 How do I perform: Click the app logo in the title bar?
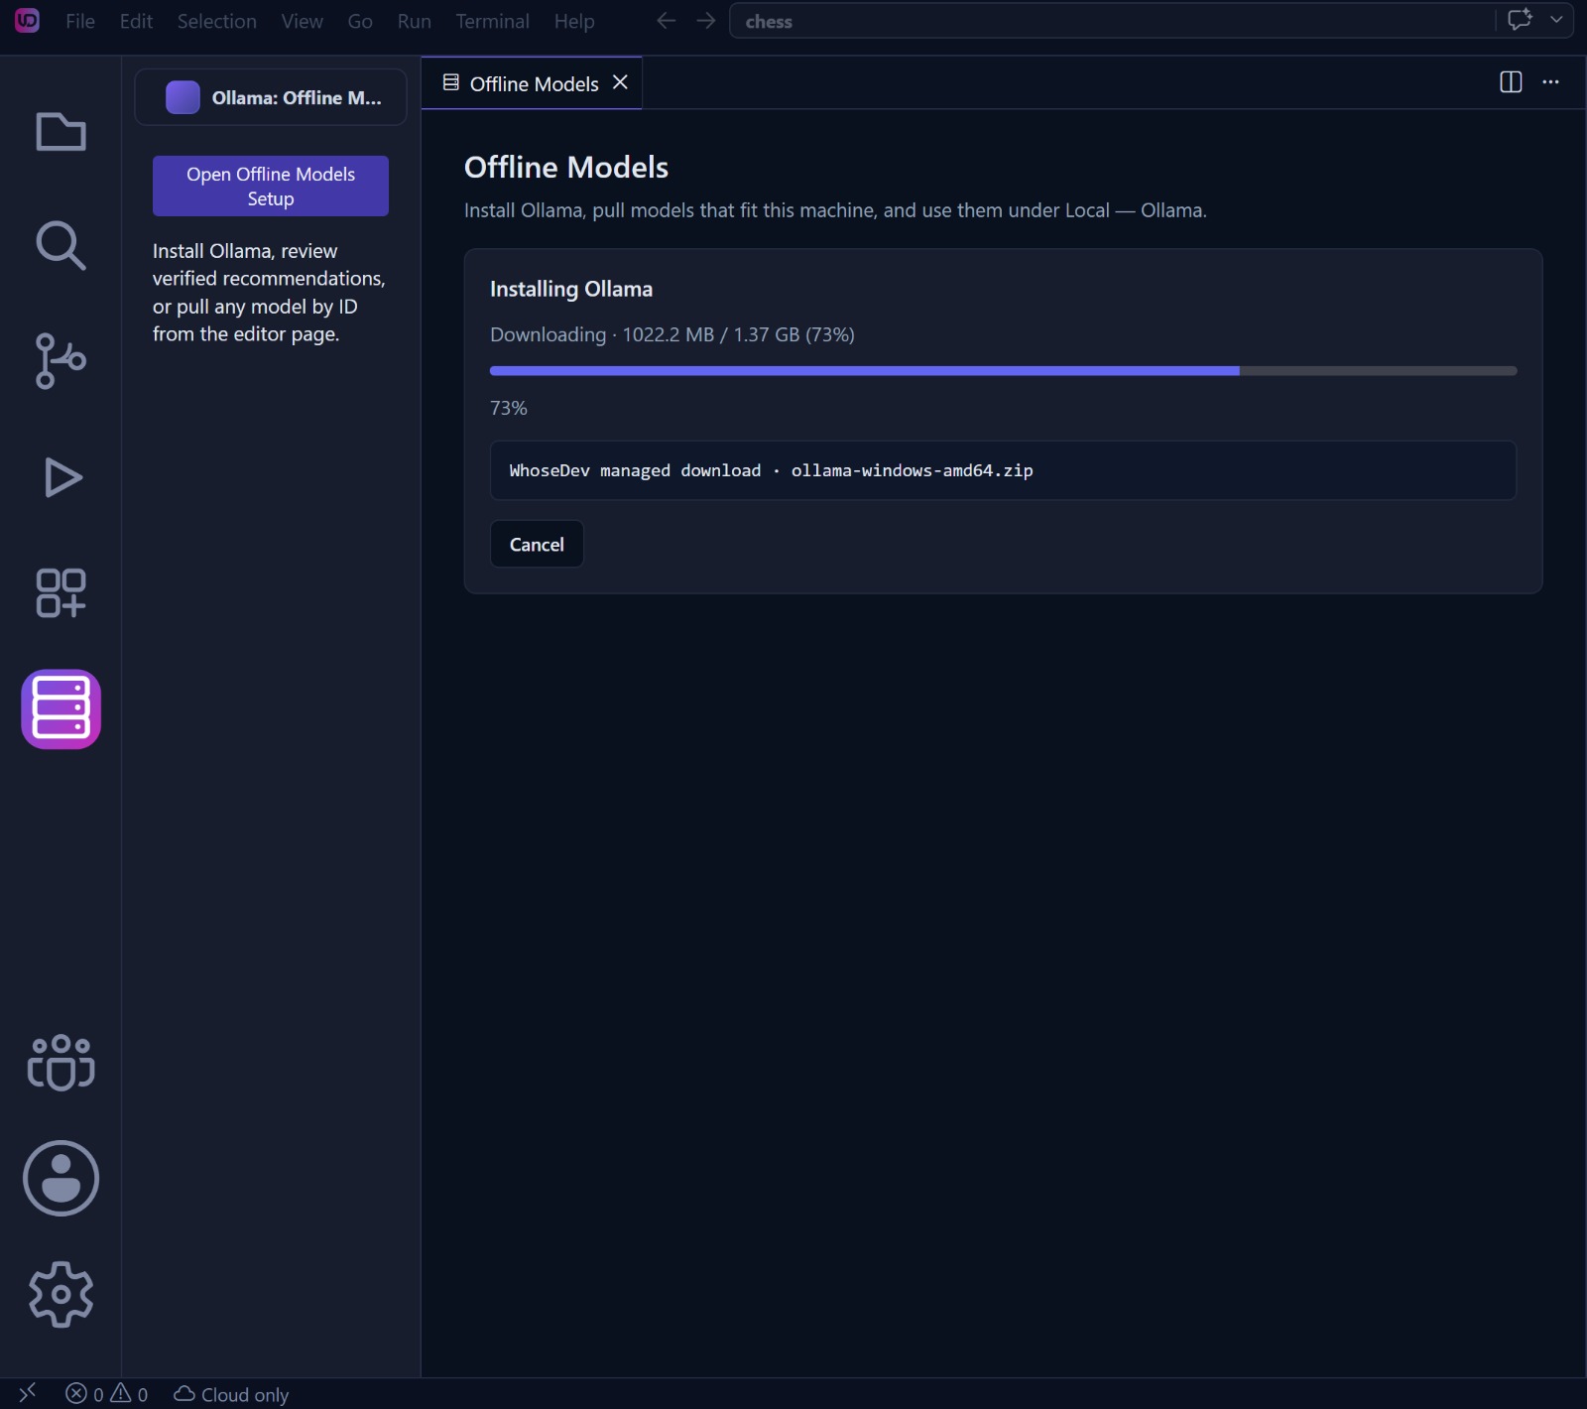(27, 20)
